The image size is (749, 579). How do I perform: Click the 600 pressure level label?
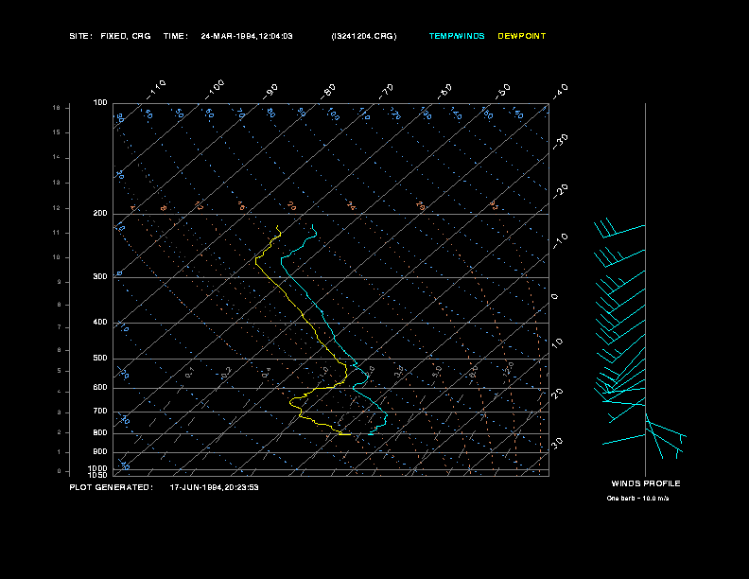(100, 388)
